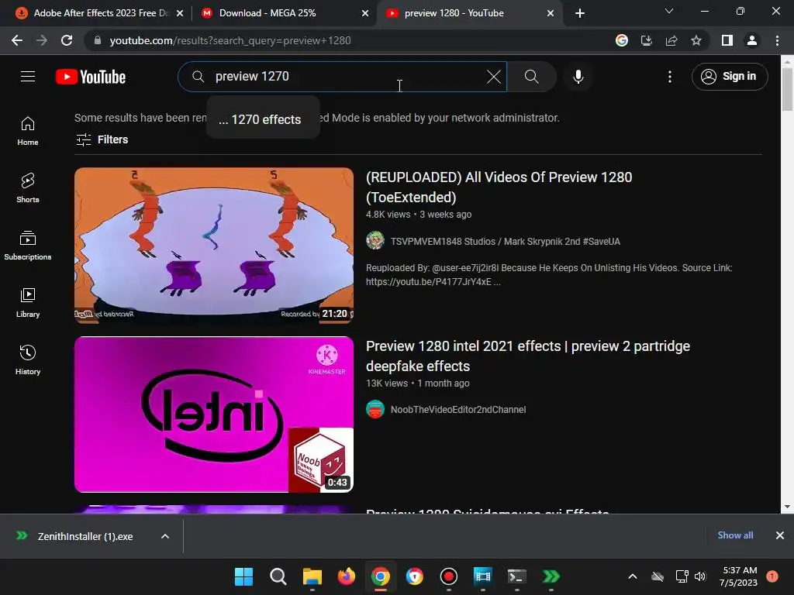794x595 pixels.
Task: Start voice search with the microphone icon
Action: click(x=578, y=77)
